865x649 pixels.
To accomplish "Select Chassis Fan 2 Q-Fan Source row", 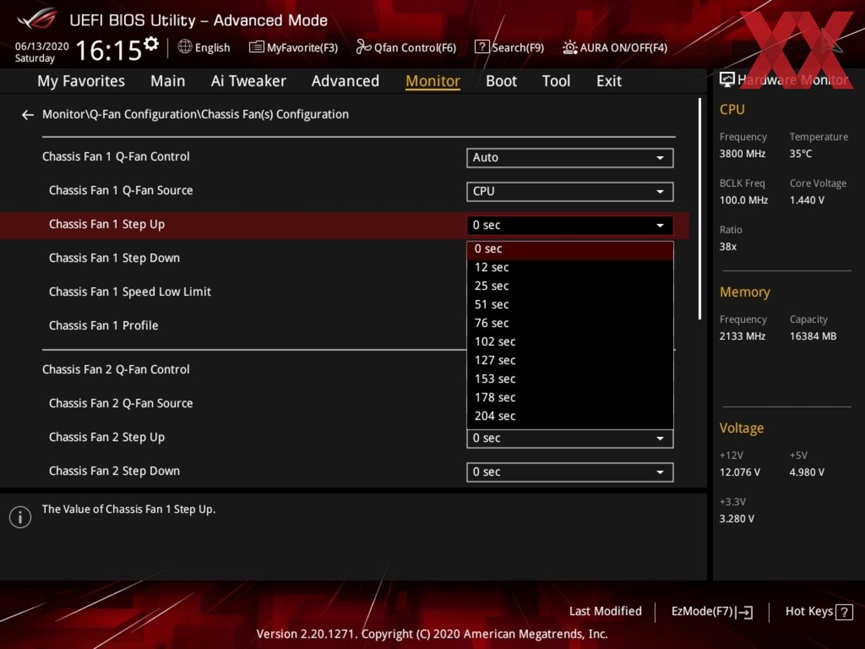I will (x=344, y=403).
